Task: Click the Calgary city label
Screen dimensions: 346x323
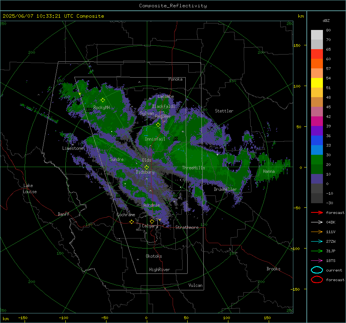Action: [x=150, y=226]
